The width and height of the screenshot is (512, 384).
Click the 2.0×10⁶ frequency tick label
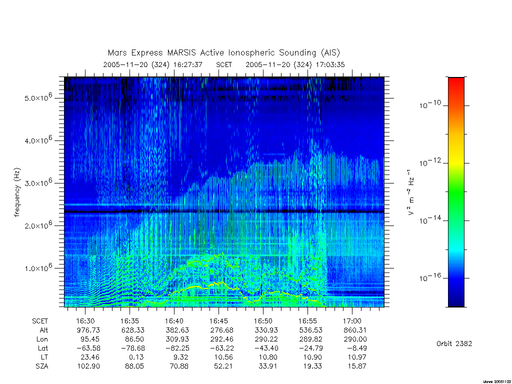[x=38, y=225]
